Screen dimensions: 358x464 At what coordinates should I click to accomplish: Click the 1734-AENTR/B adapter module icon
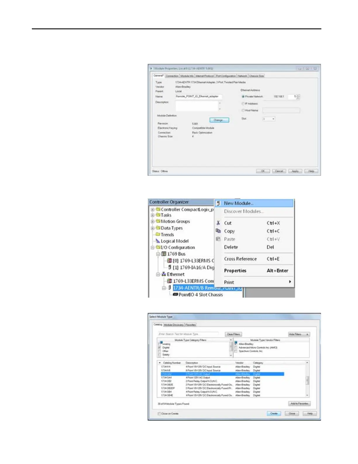point(170,288)
